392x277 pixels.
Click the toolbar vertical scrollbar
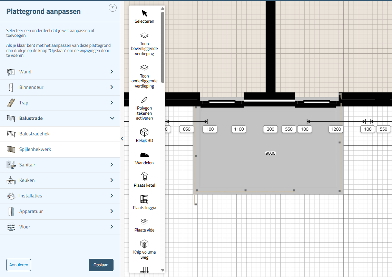(x=163, y=48)
